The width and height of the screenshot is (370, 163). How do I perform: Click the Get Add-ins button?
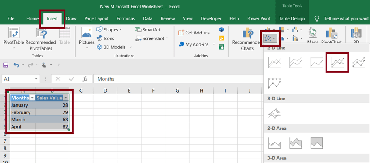(194, 33)
